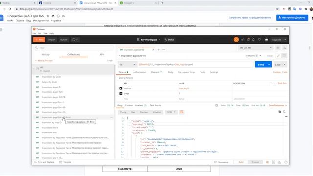Collapse the IAS collection folder
Screen dimensions: 313x176
tap(34, 69)
